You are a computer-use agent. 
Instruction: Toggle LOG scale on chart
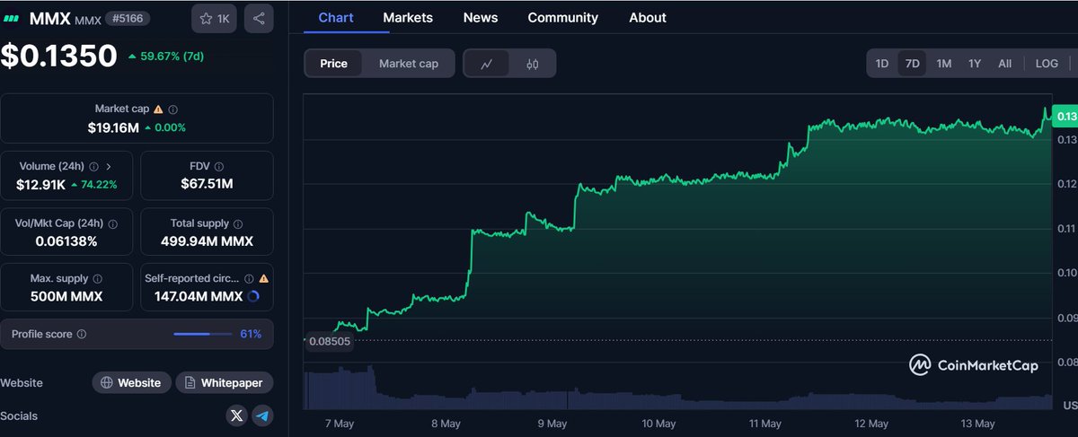pos(1047,64)
